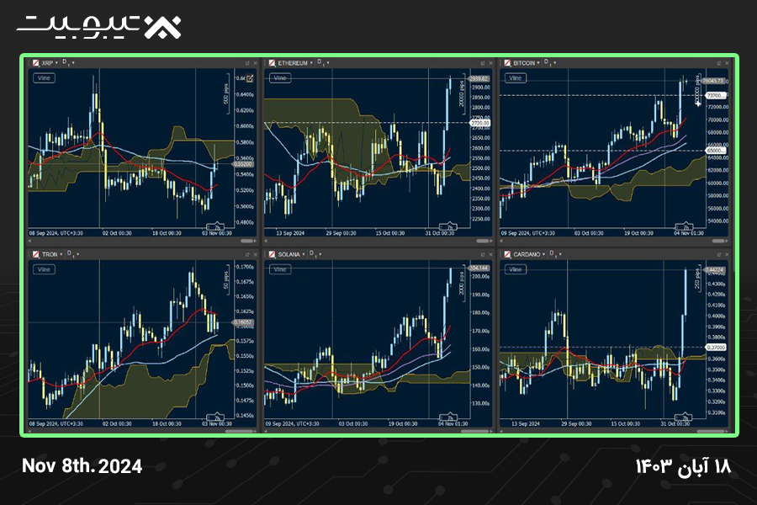The image size is (757, 505).
Task: Click the 7h countdown box on TRON chart
Action: click(215, 418)
